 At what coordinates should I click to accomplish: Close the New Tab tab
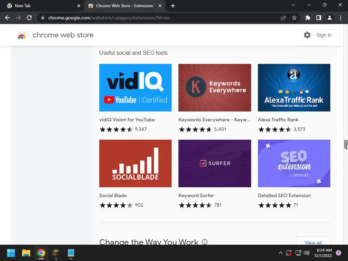point(79,6)
